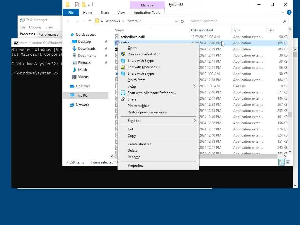Click the Share entry with arrow icon

click(x=132, y=99)
